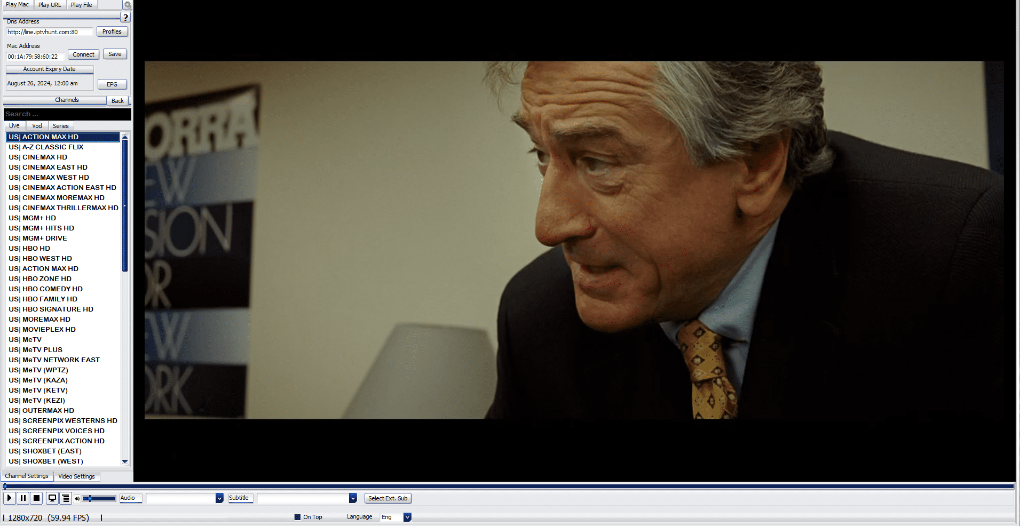Pause the stream with the pause button

pos(23,498)
